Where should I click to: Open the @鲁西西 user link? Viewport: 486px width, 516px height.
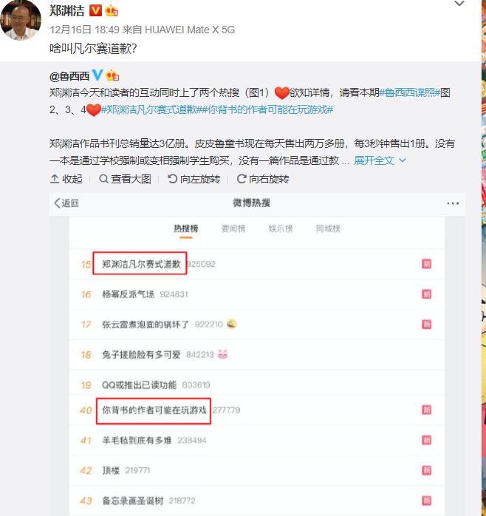coord(69,76)
